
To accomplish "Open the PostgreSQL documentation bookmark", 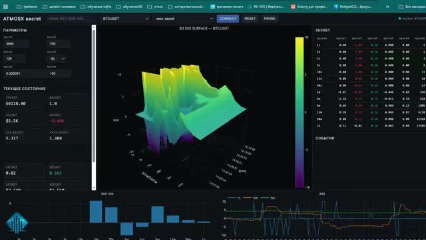I will pos(353,7).
